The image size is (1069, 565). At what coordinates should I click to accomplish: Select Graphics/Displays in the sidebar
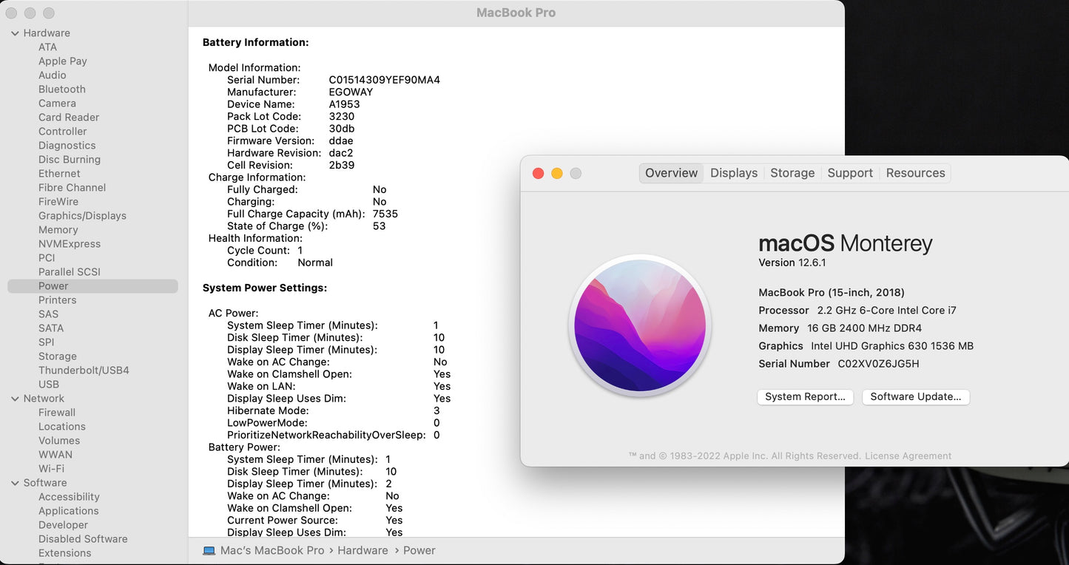pos(82,216)
